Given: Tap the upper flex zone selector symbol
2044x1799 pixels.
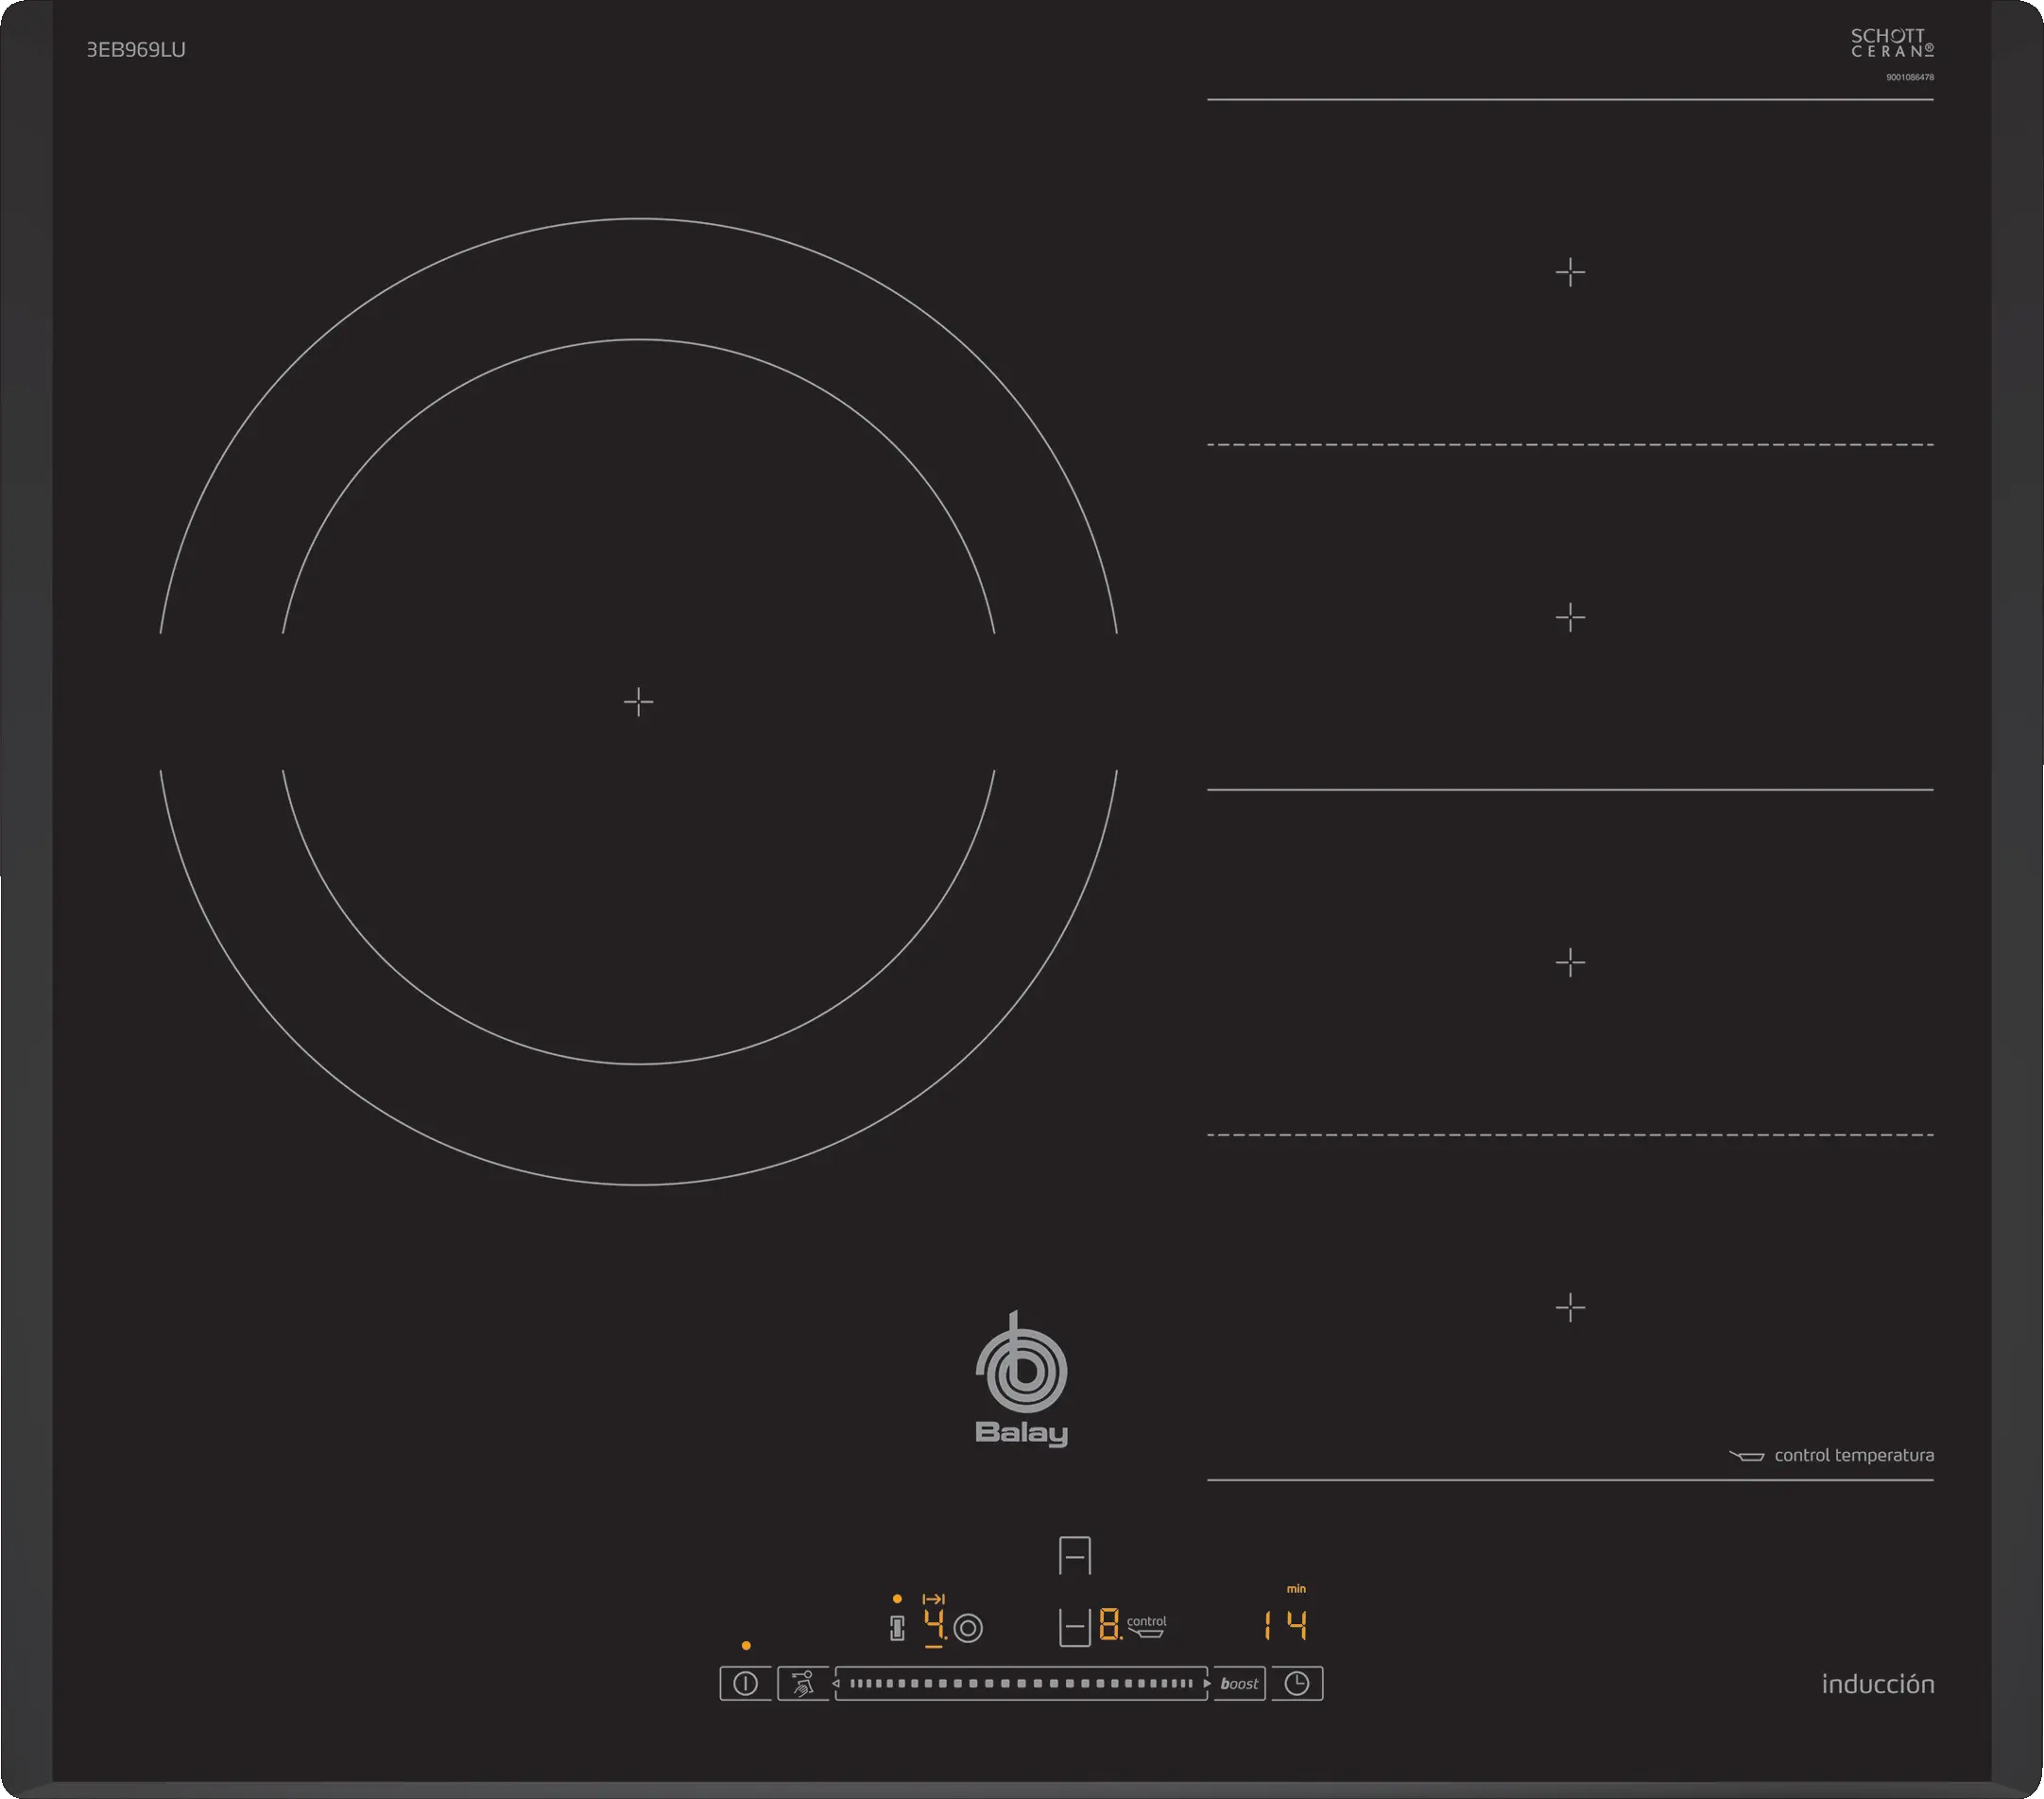Looking at the screenshot, I should click(1075, 1556).
